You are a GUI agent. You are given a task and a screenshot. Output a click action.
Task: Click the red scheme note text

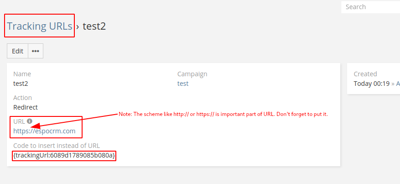pyautogui.click(x=223, y=114)
